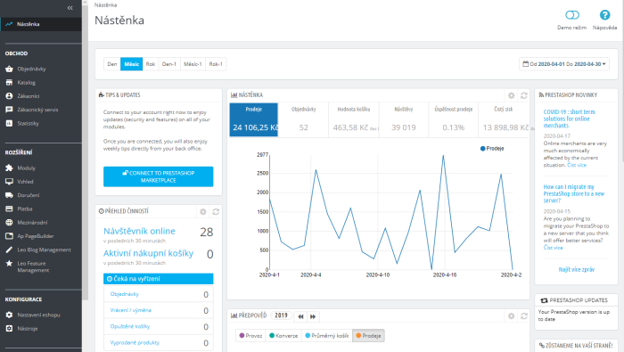The height and width of the screenshot is (352, 624).
Task: Collapse Čeká na vyřízení section
Action: [x=159, y=279]
